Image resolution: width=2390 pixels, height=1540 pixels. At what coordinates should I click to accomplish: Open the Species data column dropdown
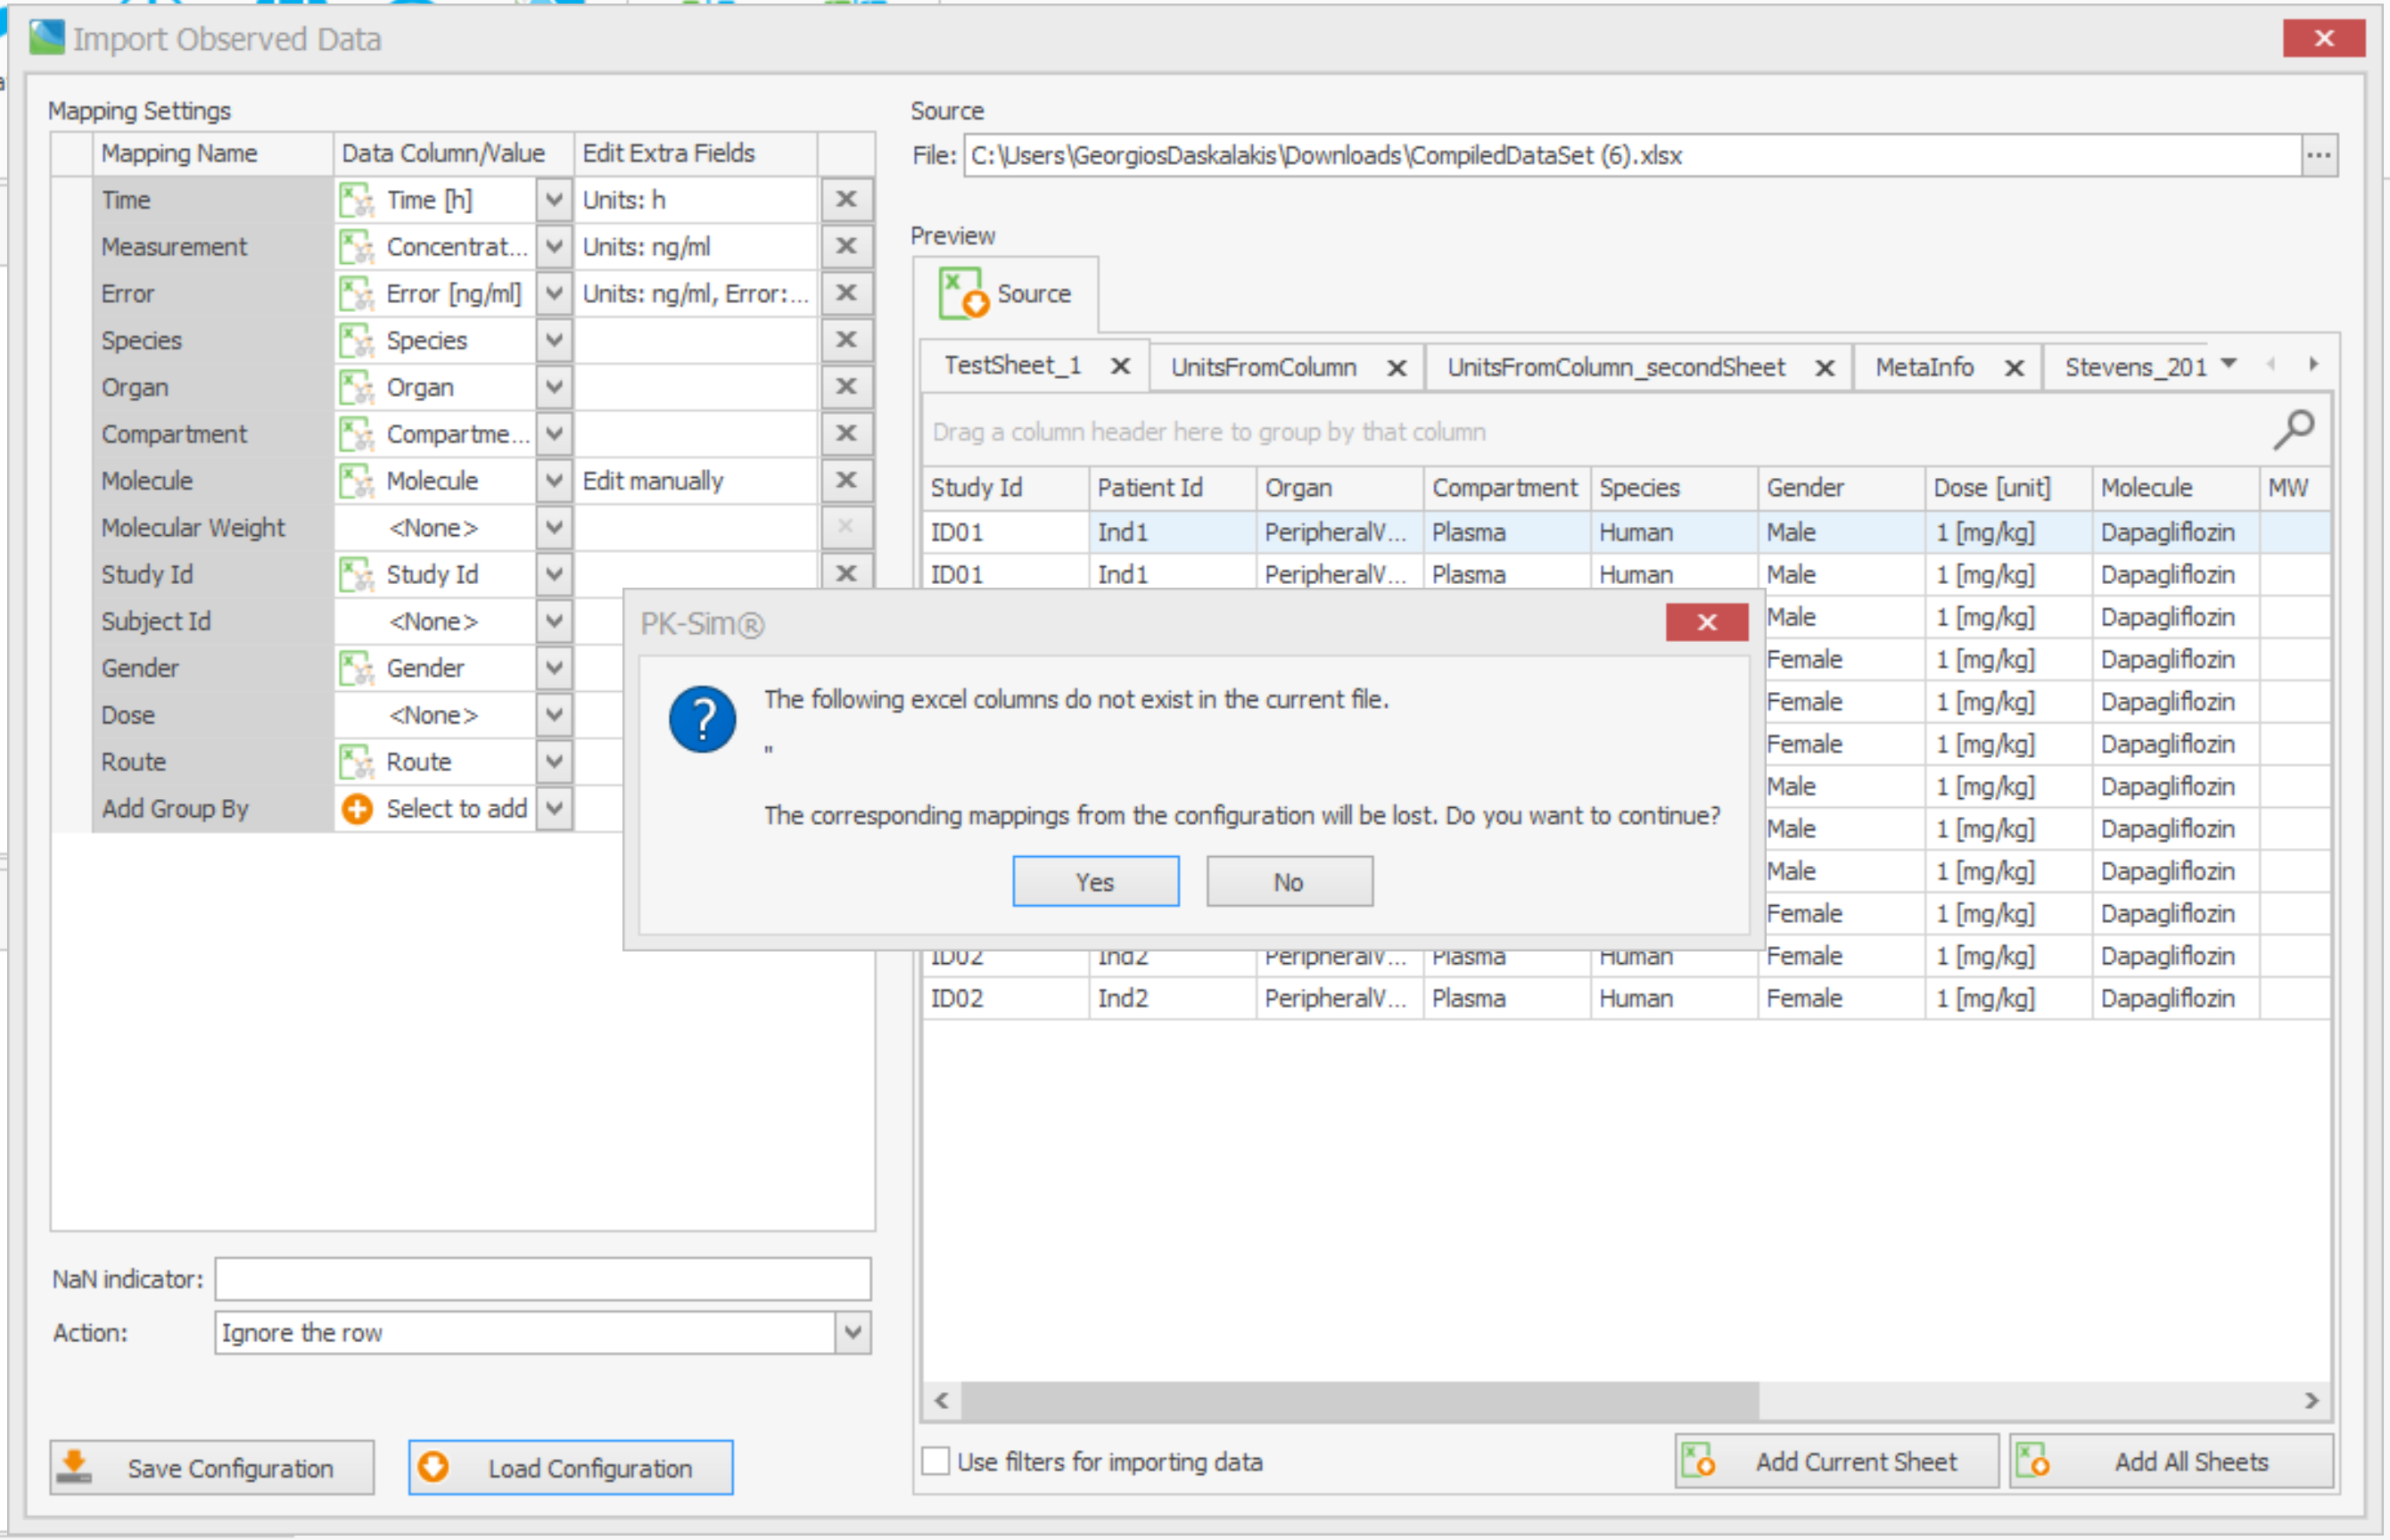click(553, 340)
